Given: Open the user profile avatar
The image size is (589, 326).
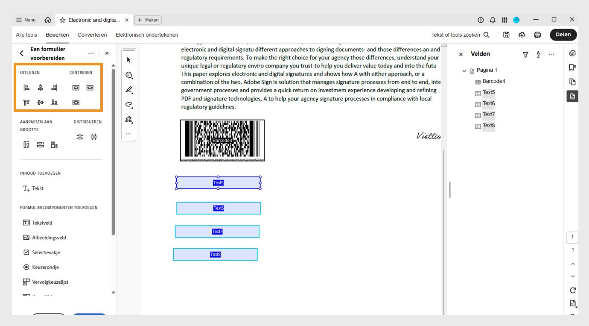Looking at the screenshot, I should coord(516,20).
